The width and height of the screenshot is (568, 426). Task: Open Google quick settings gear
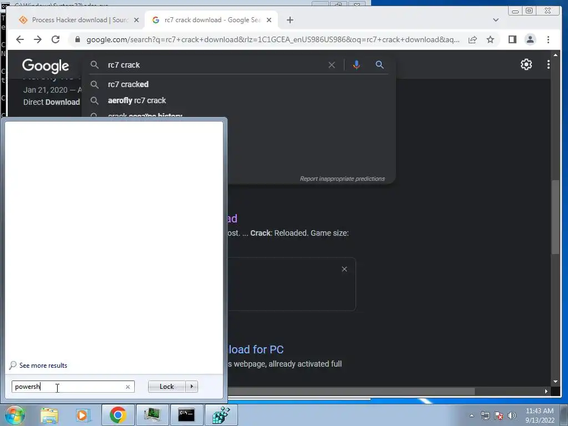tap(526, 64)
